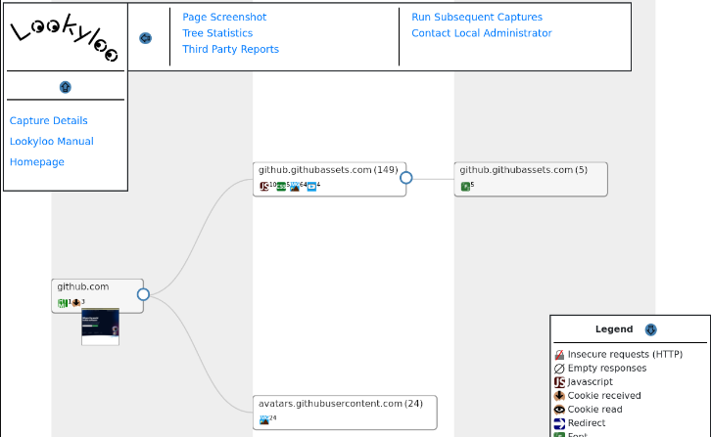Image resolution: width=711 pixels, height=437 pixels.
Task: Collapse the github.githubassets.com (149) node circle
Action: click(x=405, y=178)
